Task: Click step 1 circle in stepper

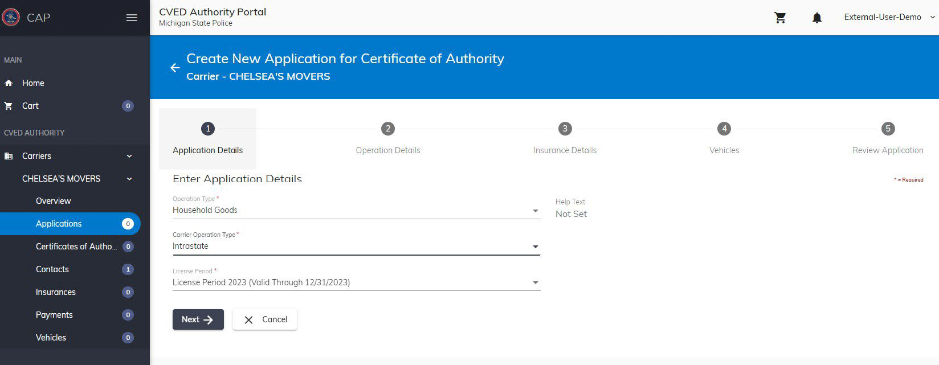Action: 208,129
